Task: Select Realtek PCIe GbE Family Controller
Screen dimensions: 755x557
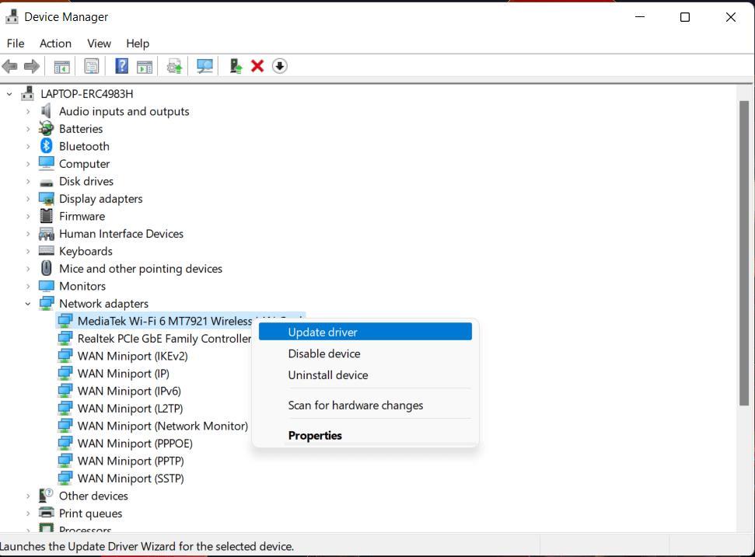Action: (x=164, y=339)
